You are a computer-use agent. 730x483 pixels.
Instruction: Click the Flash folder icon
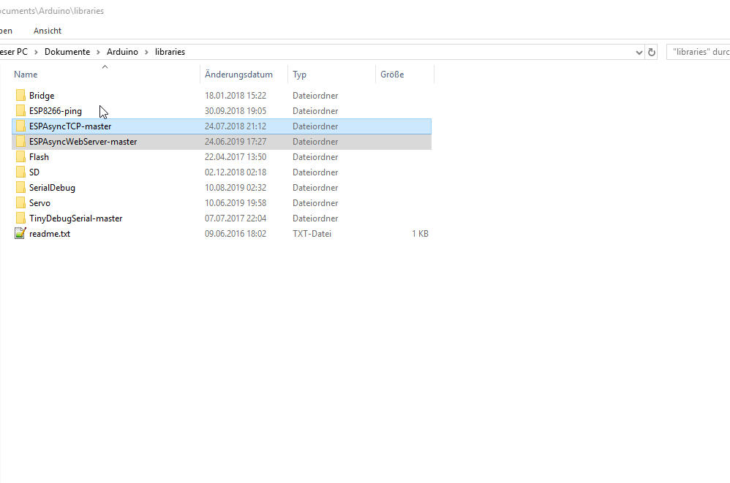coord(20,156)
